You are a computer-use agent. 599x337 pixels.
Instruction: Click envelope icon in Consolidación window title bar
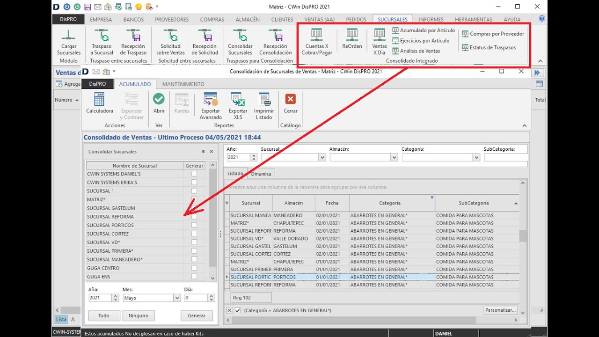pos(96,72)
